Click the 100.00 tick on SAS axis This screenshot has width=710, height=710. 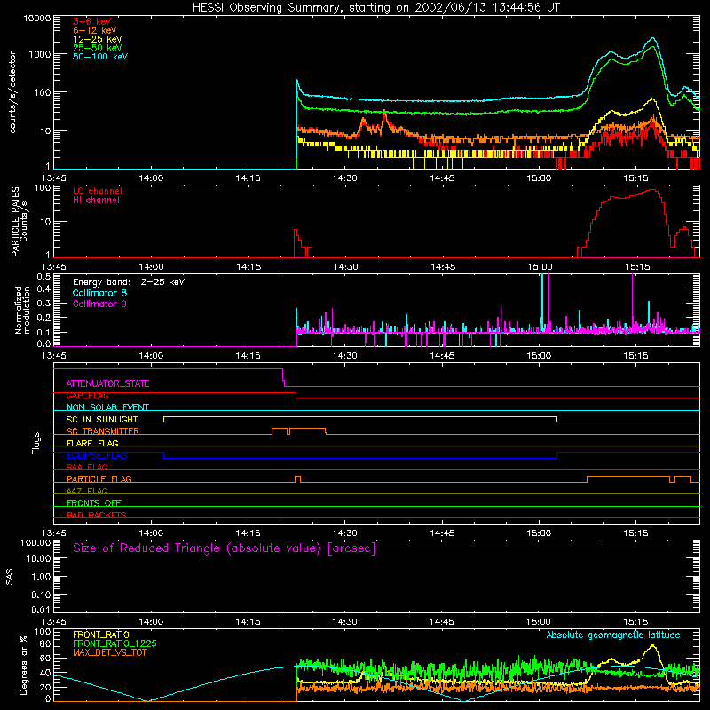[35, 542]
